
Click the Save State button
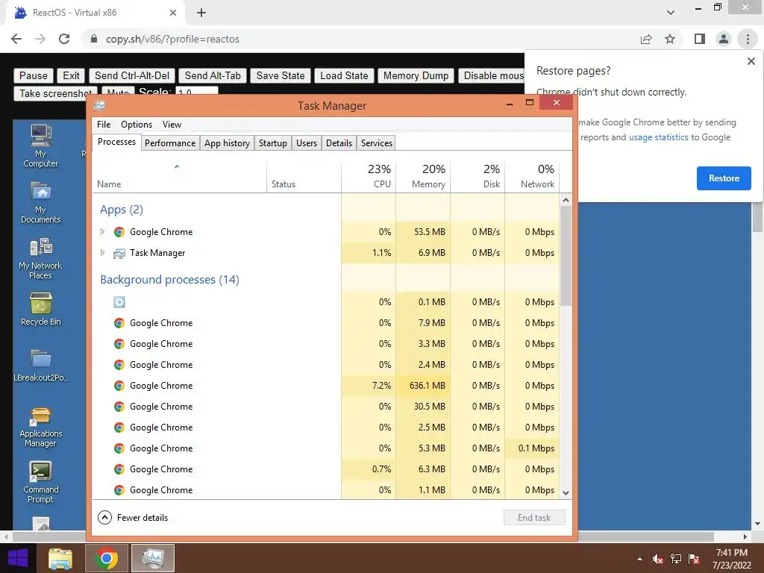281,75
